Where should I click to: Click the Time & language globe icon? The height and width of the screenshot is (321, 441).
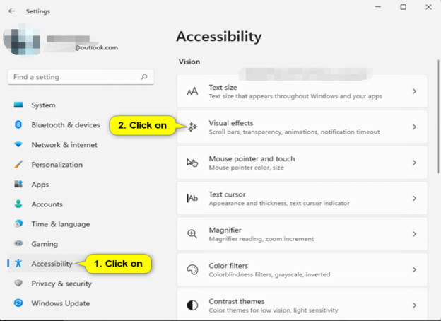tap(18, 223)
